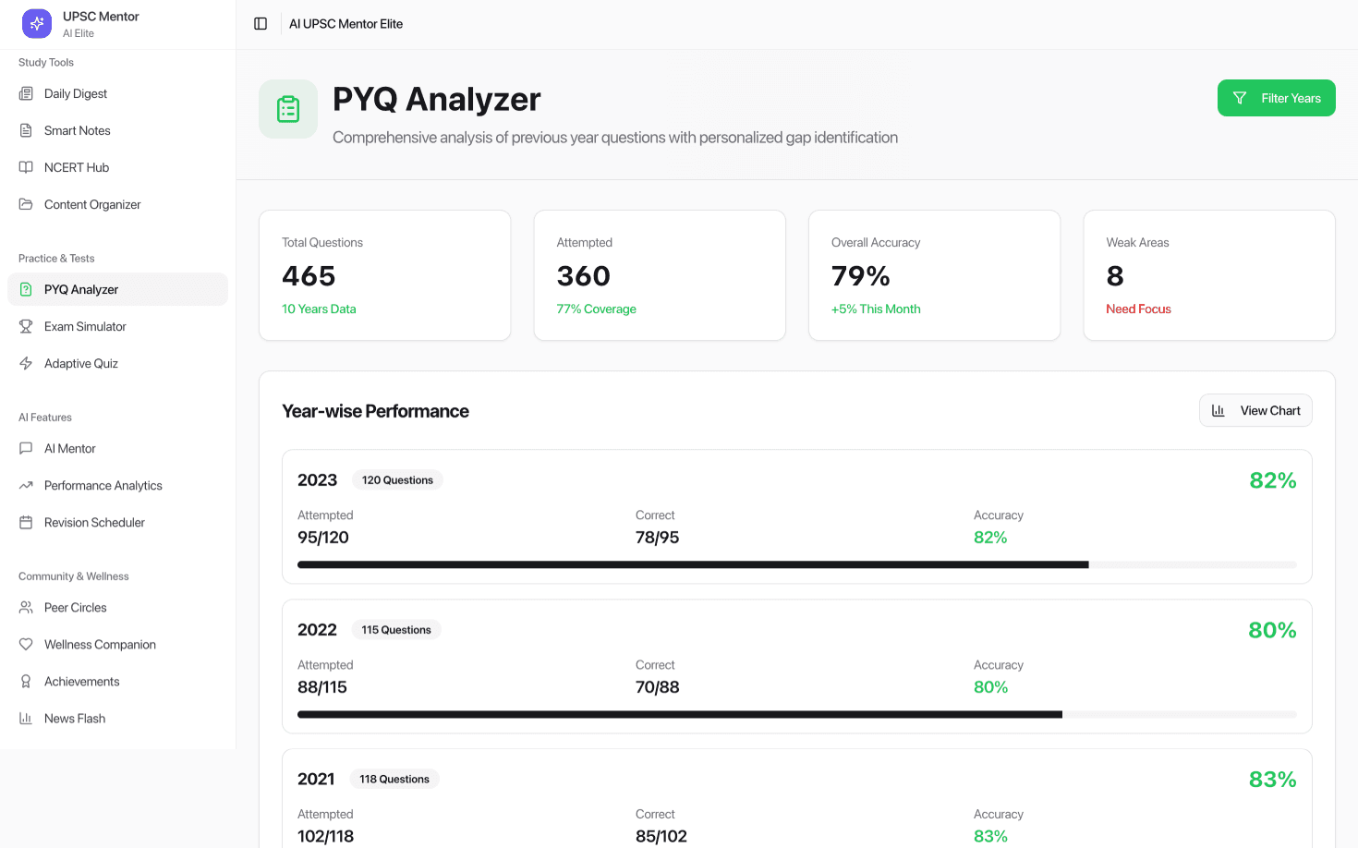The height and width of the screenshot is (848, 1358).
Task: Click the AI Mentor chat icon
Action: pos(26,448)
